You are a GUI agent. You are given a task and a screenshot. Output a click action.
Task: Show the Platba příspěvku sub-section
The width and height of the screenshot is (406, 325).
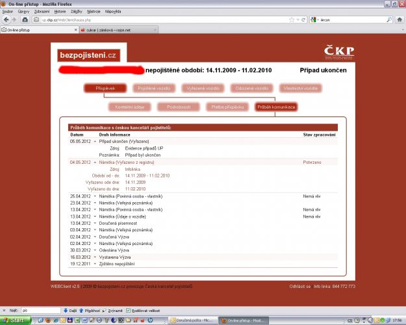(227, 107)
